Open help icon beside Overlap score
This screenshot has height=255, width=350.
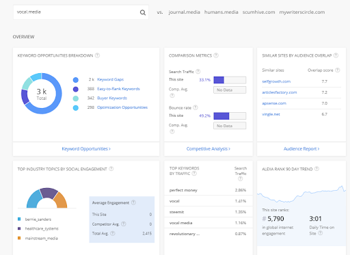[x=338, y=70]
